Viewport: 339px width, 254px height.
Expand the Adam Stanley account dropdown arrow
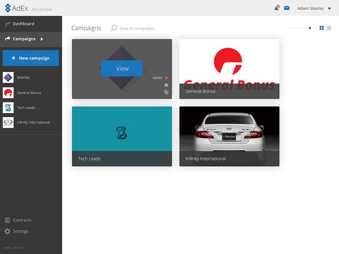[329, 8]
